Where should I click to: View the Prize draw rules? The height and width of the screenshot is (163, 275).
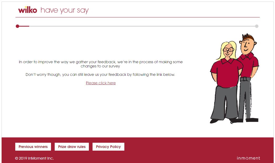[x=72, y=147]
